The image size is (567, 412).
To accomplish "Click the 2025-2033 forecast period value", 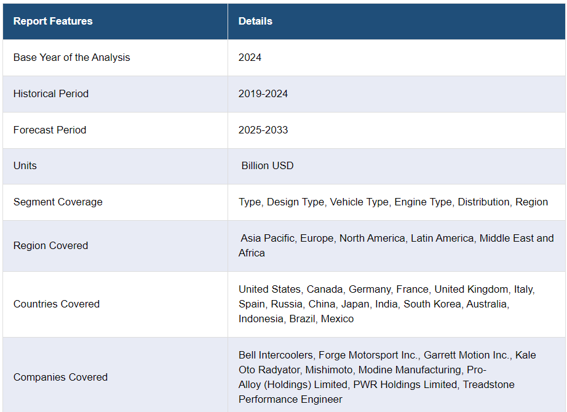I will pos(263,130).
